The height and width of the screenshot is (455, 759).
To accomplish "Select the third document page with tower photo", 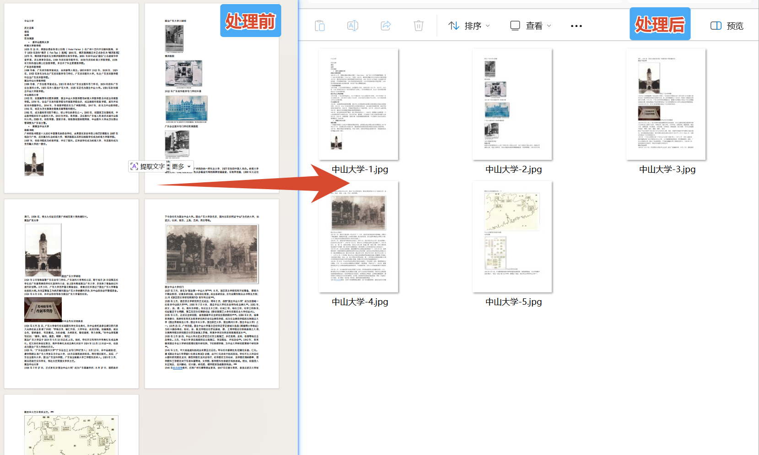I will pos(71,294).
